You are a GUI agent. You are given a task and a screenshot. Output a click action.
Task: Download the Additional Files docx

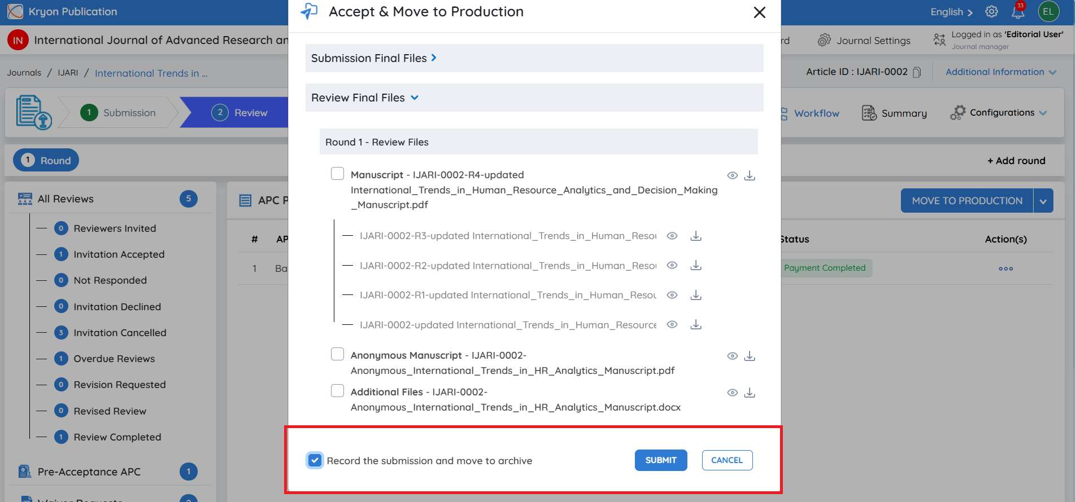[x=750, y=393]
